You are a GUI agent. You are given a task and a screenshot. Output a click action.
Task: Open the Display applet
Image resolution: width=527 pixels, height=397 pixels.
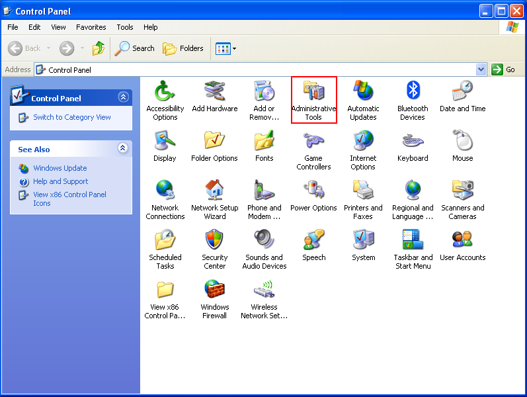(x=165, y=146)
